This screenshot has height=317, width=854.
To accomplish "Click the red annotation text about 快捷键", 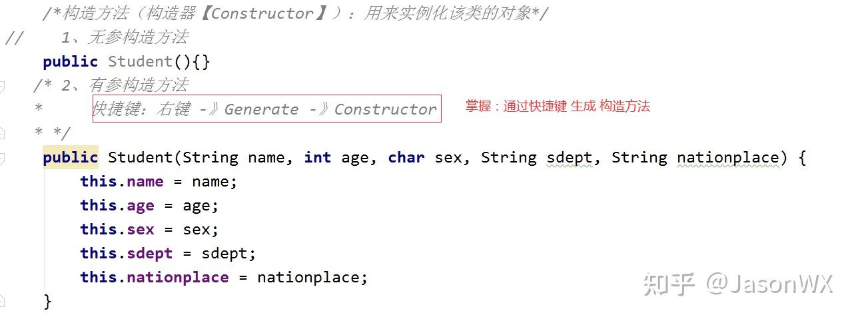I will pyautogui.click(x=557, y=106).
